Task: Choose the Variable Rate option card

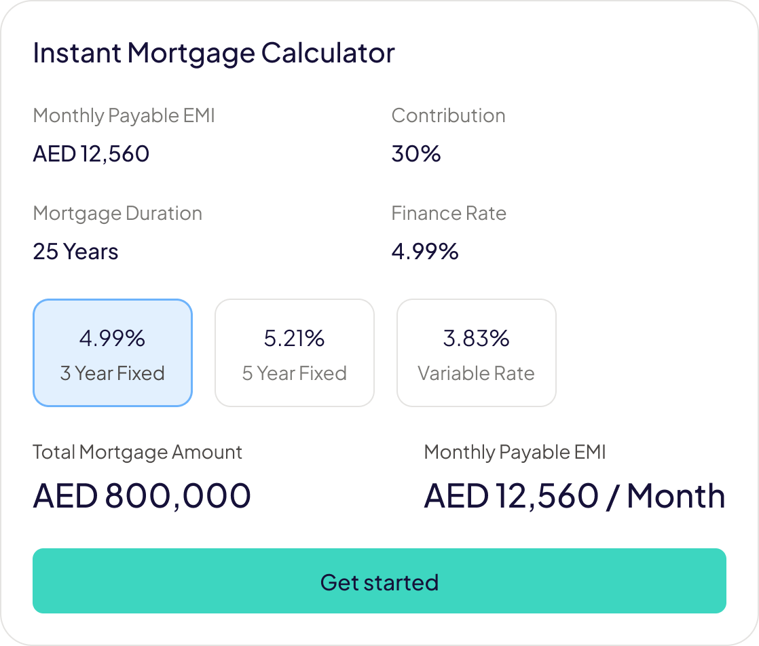Action: [476, 353]
